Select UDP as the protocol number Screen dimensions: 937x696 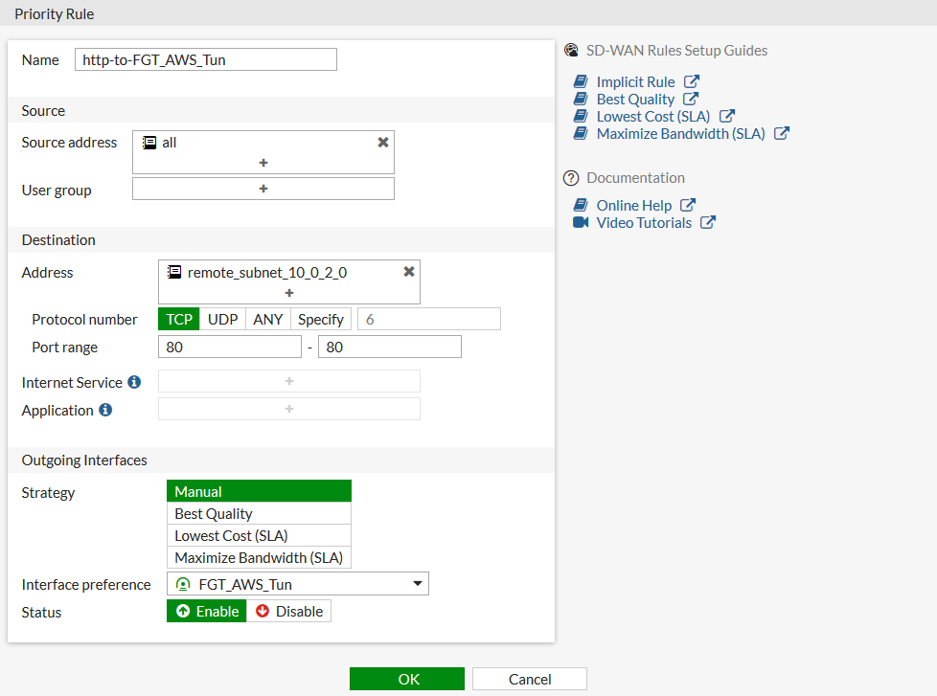click(222, 319)
